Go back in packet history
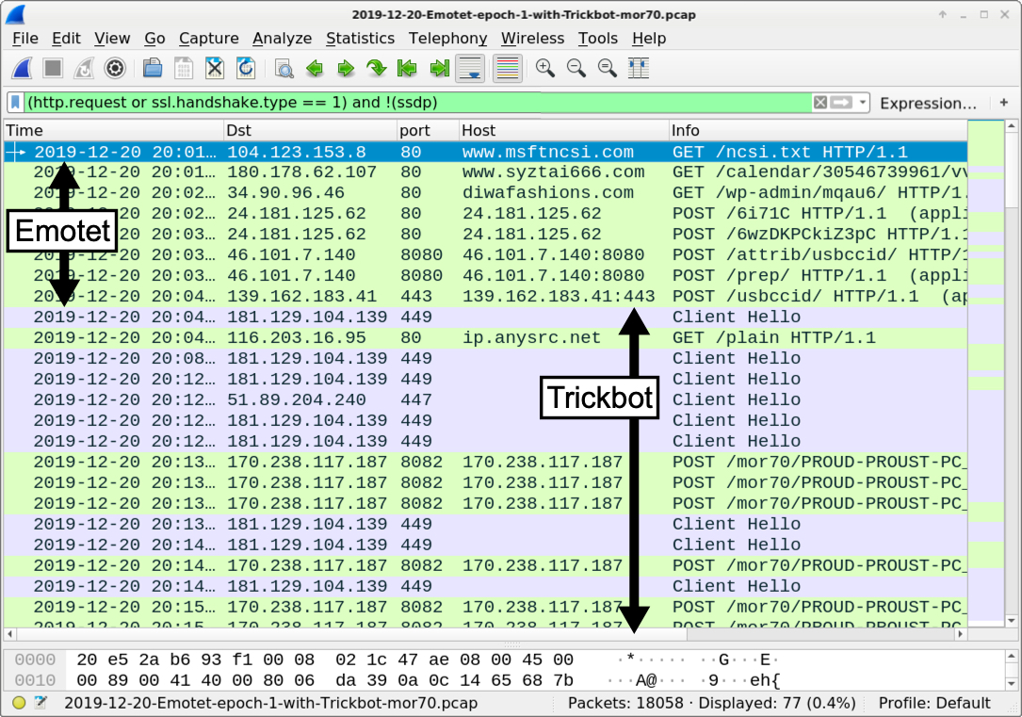This screenshot has height=717, width=1022. tap(315, 68)
